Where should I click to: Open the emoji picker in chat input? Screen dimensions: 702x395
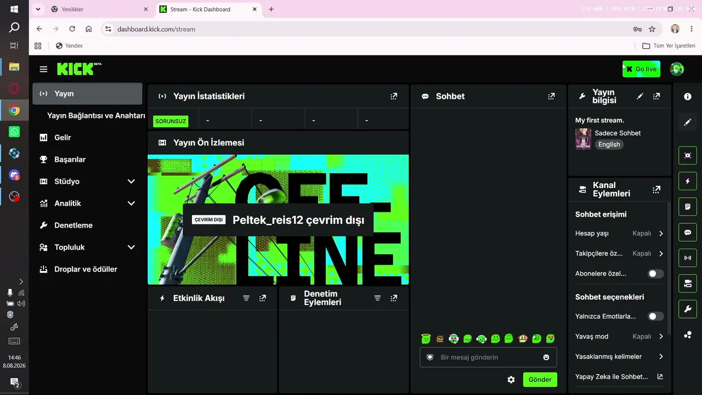546,357
